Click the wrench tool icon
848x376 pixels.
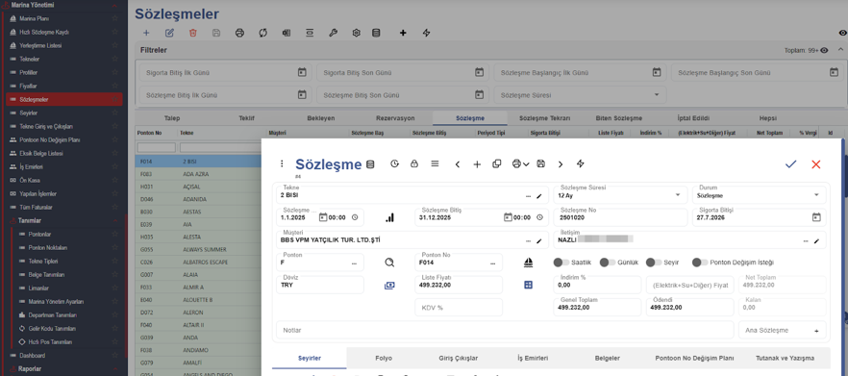point(333,33)
